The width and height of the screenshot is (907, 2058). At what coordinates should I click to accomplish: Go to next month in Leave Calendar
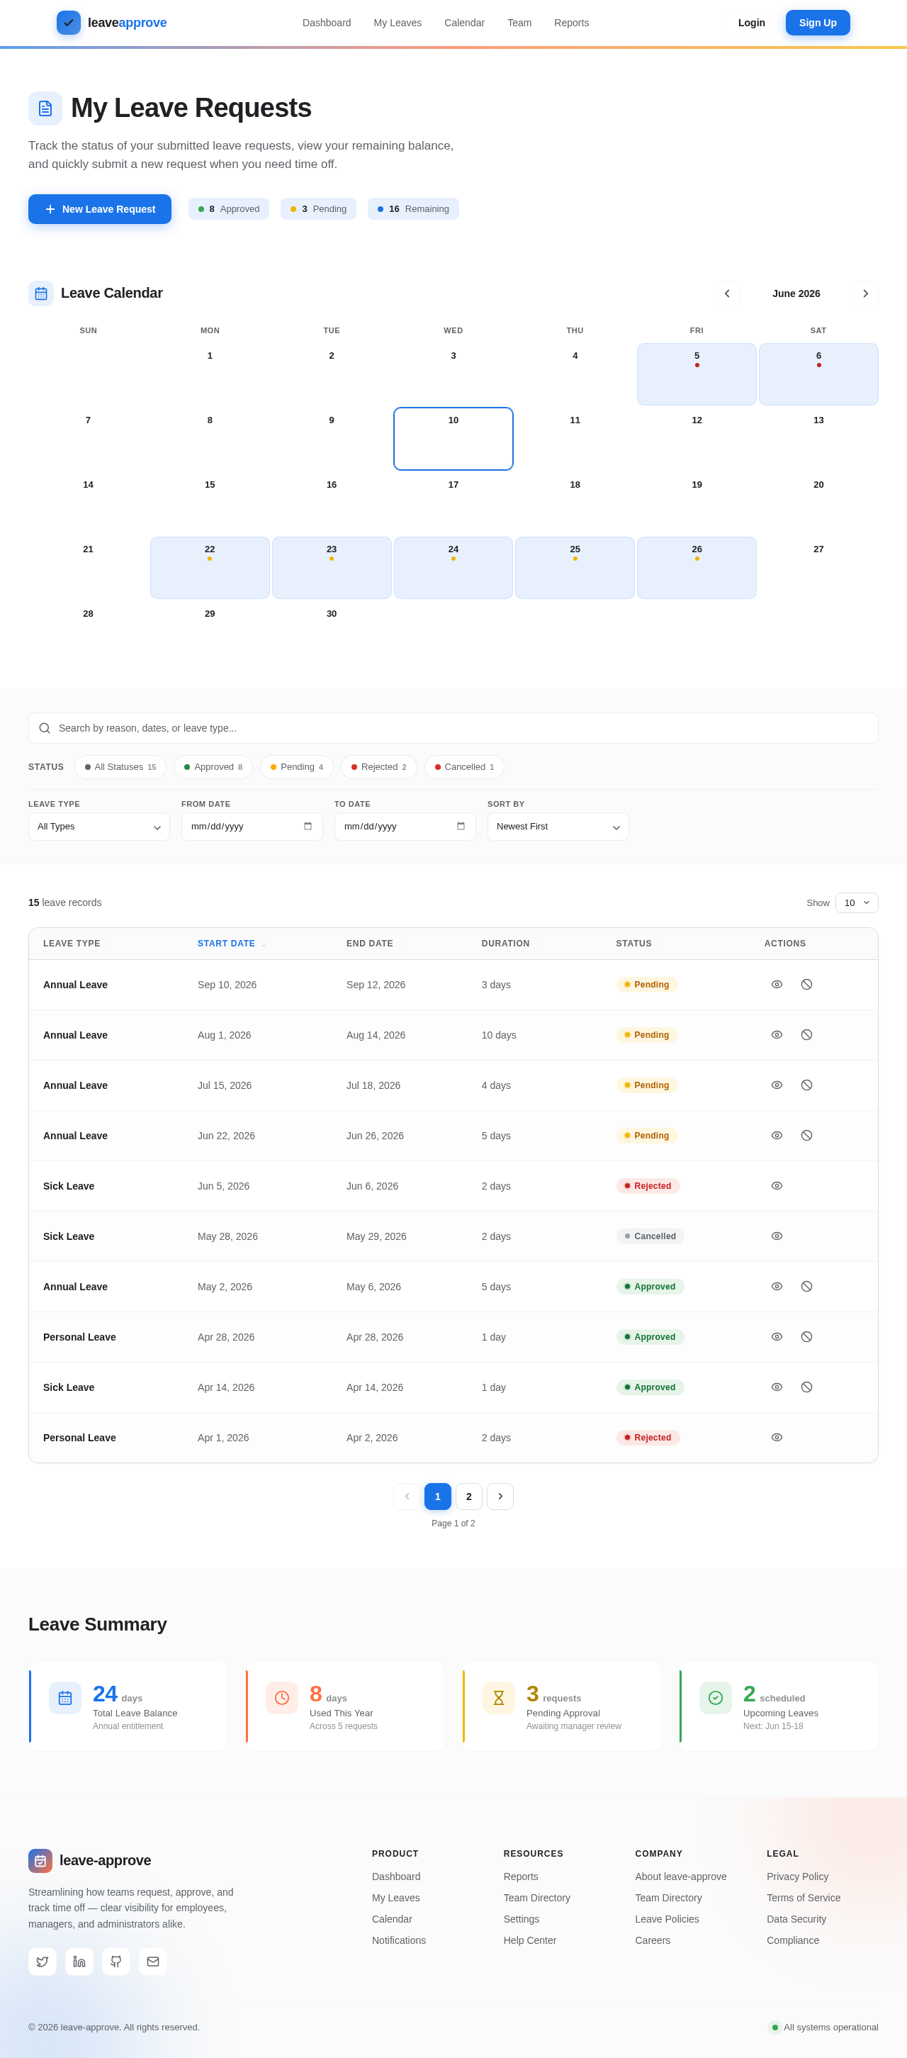[x=865, y=293]
